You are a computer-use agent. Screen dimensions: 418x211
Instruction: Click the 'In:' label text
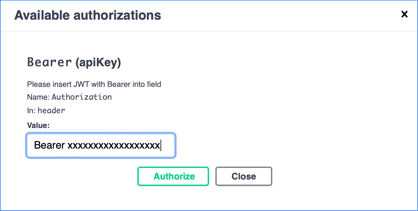[x=31, y=111]
